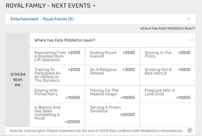
Task: Click the 3/30/24 10:01 PM event time
Action: point(18,80)
